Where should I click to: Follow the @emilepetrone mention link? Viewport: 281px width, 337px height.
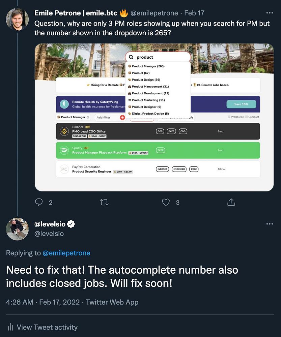pos(67,253)
